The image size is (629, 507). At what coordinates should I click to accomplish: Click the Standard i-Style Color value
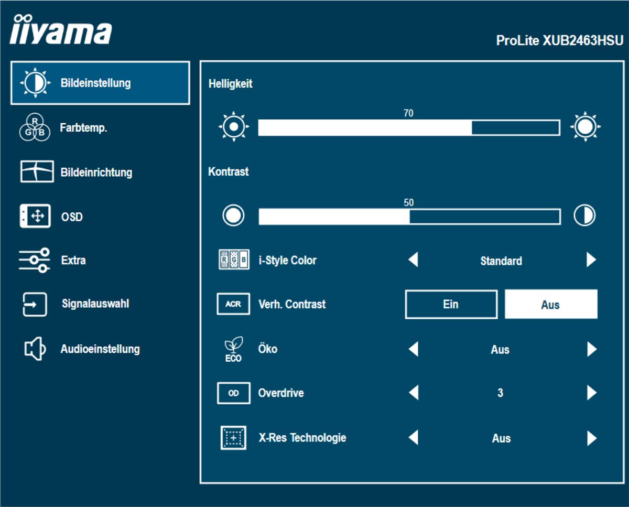(501, 261)
